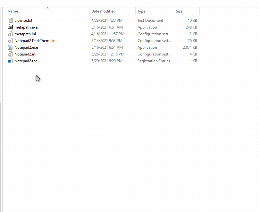259x212 pixels.
Task: Click the date 4/16/2021 11:57 PM
Action: point(108,34)
